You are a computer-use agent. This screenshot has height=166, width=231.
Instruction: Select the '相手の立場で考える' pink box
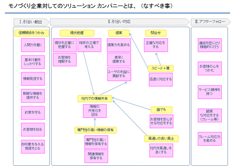(x=89, y=45)
